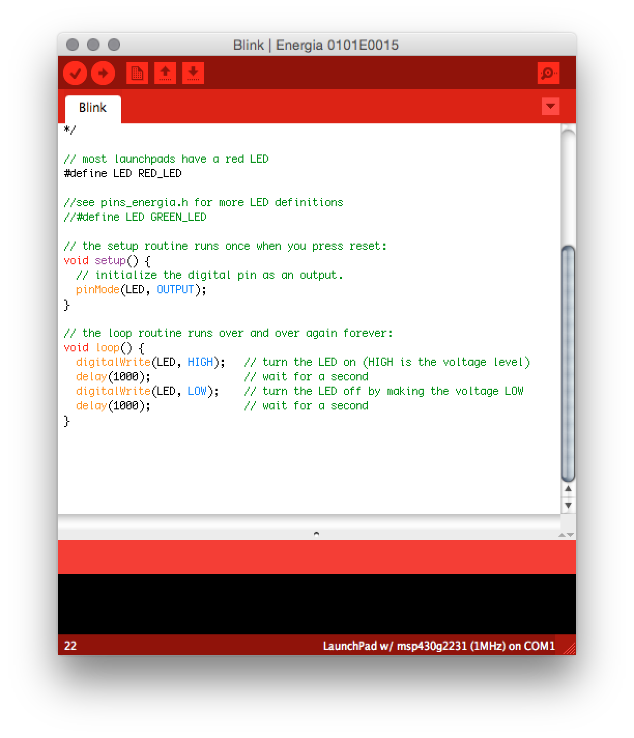634x738 pixels.
Task: Click the '#define LED RED_LED' line
Action: click(x=123, y=173)
